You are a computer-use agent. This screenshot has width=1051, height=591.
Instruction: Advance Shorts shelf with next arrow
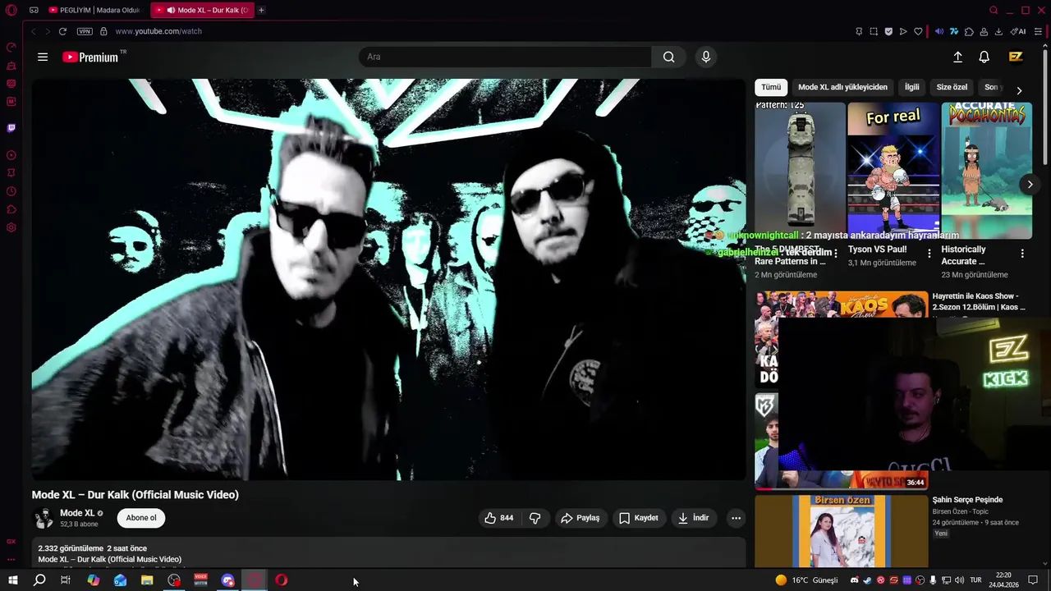[1030, 185]
